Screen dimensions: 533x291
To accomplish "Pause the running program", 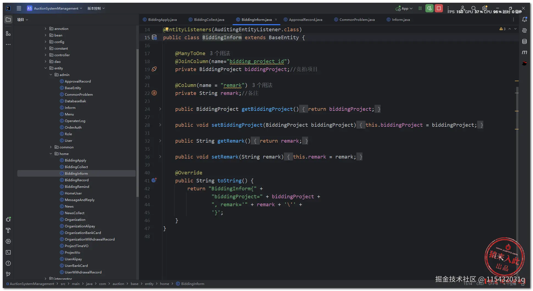I will [x=420, y=8].
